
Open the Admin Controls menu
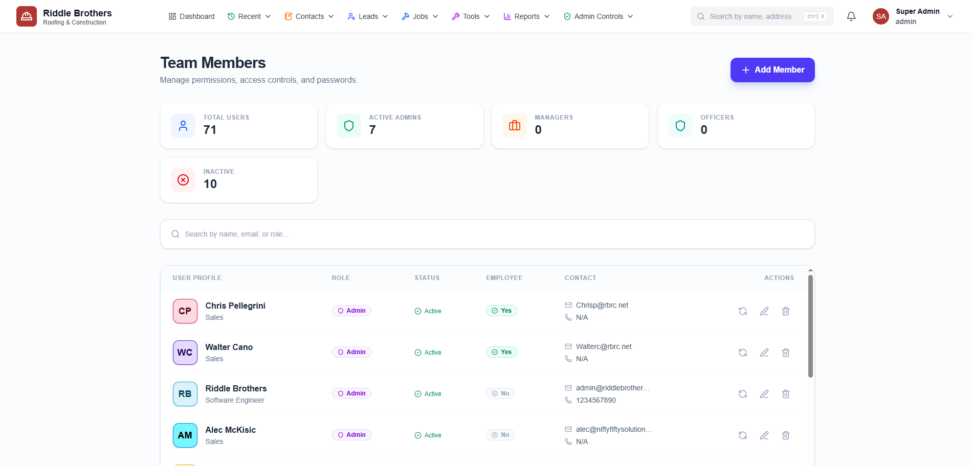point(598,16)
